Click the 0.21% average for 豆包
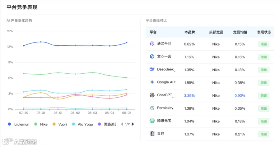 pos(240,134)
